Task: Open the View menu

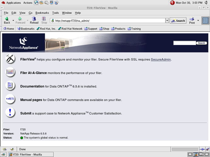Action: pos(22,13)
